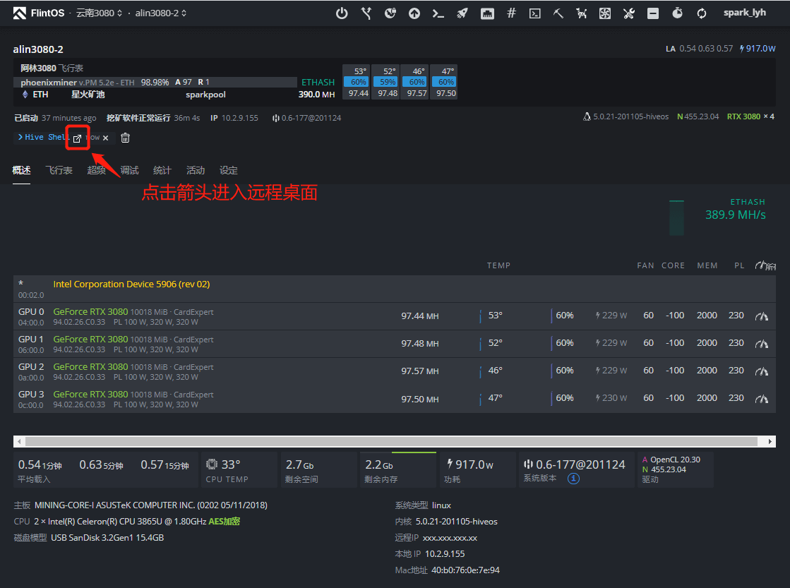Select the pickaxe miner icon

(558, 13)
